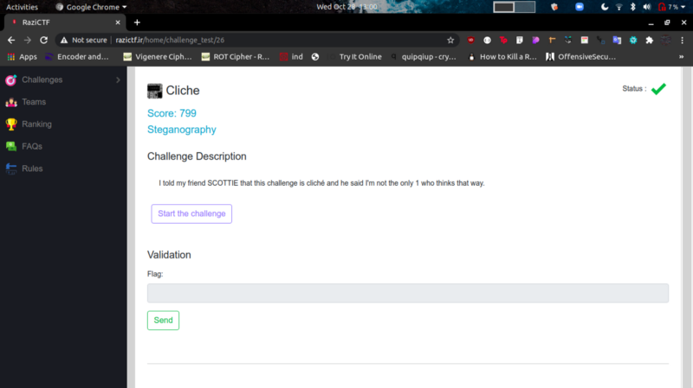Go back with browser back arrow
Image resolution: width=693 pixels, height=388 pixels.
(x=11, y=40)
